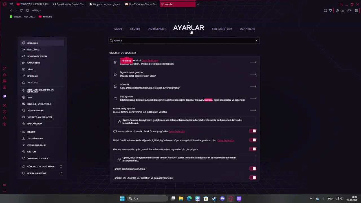The height and width of the screenshot is (203, 361).
Task: Switch to YER İŞARETLERİ tab
Action: pos(222,29)
